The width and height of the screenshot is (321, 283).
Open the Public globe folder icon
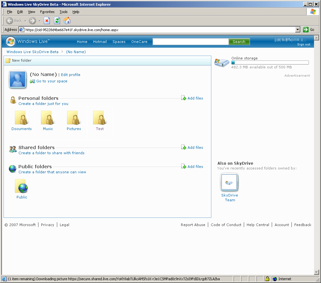point(22,186)
